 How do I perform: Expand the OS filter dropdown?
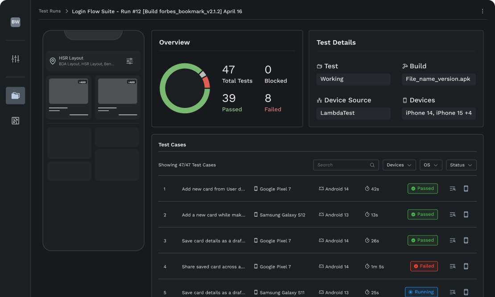[x=431, y=165]
